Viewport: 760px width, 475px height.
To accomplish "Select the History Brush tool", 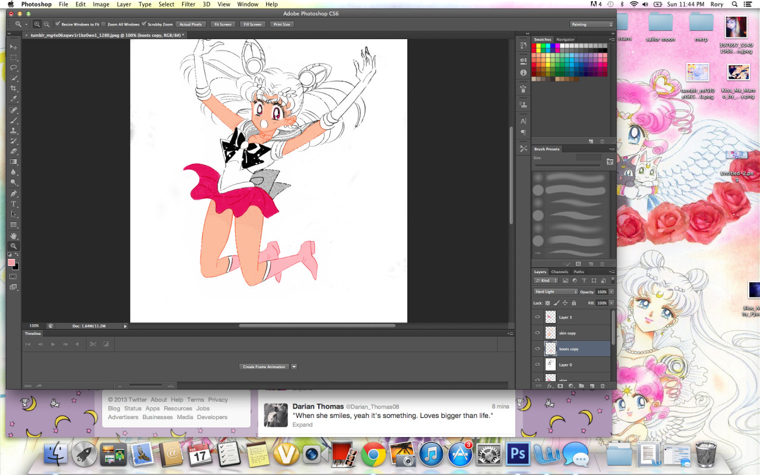I will 14,141.
